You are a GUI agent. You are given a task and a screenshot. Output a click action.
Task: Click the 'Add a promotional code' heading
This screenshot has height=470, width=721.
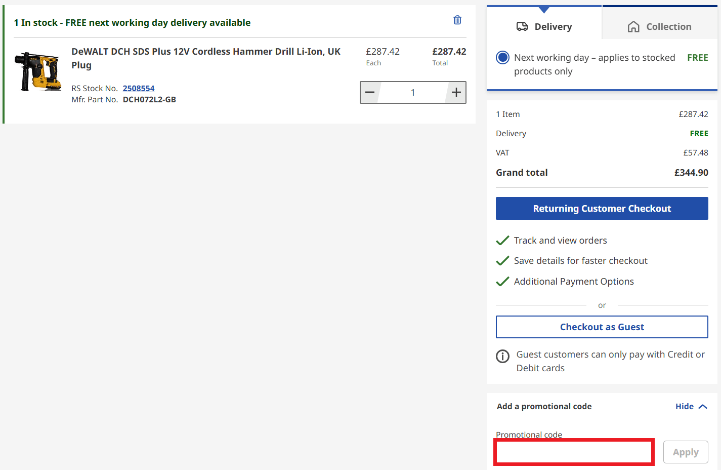(x=544, y=406)
